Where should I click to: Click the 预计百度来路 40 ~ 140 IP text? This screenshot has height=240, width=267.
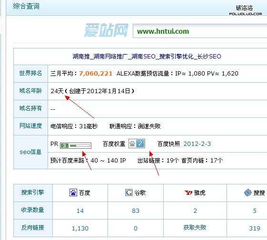[88, 161]
